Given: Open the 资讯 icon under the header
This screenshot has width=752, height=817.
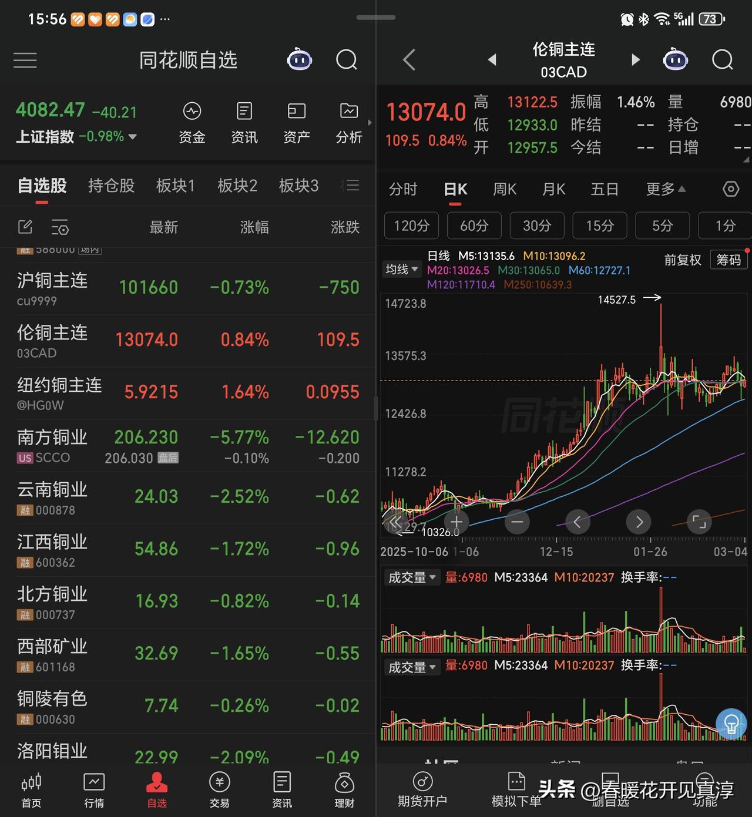Looking at the screenshot, I should (244, 123).
